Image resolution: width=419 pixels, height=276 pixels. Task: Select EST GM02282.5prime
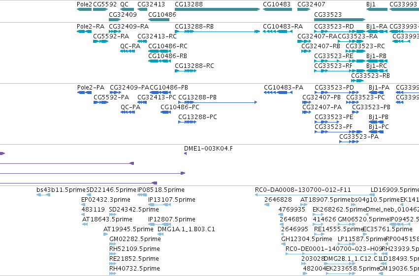[x=113, y=244]
